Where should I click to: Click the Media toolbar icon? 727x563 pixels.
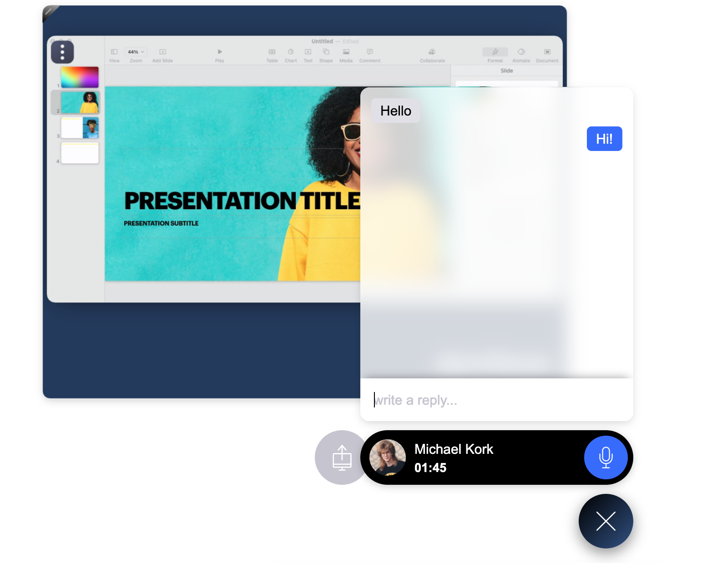(x=346, y=52)
